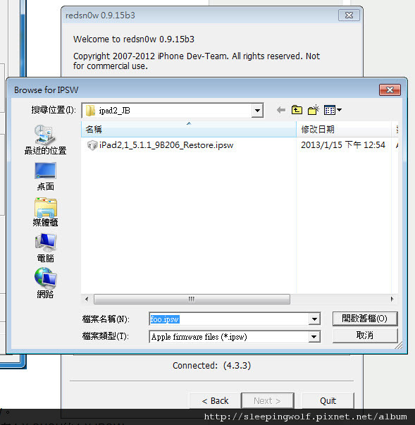Go up one folder level
The width and height of the screenshot is (415, 425).
(x=297, y=110)
